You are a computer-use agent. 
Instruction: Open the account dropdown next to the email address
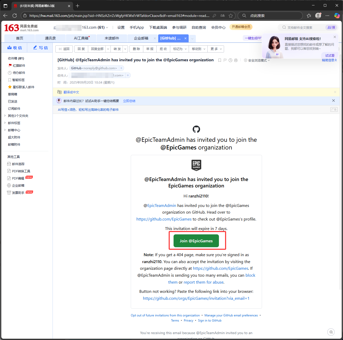point(107,27)
